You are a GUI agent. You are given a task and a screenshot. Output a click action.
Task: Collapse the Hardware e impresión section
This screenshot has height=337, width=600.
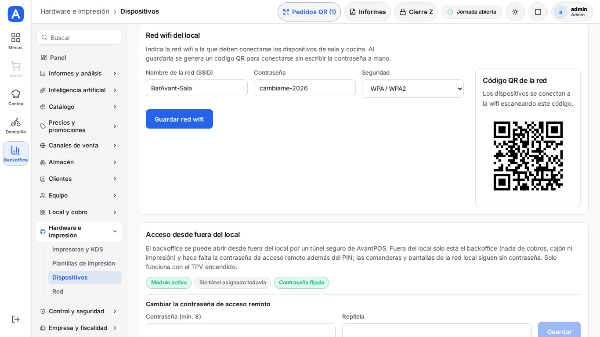[x=79, y=232]
